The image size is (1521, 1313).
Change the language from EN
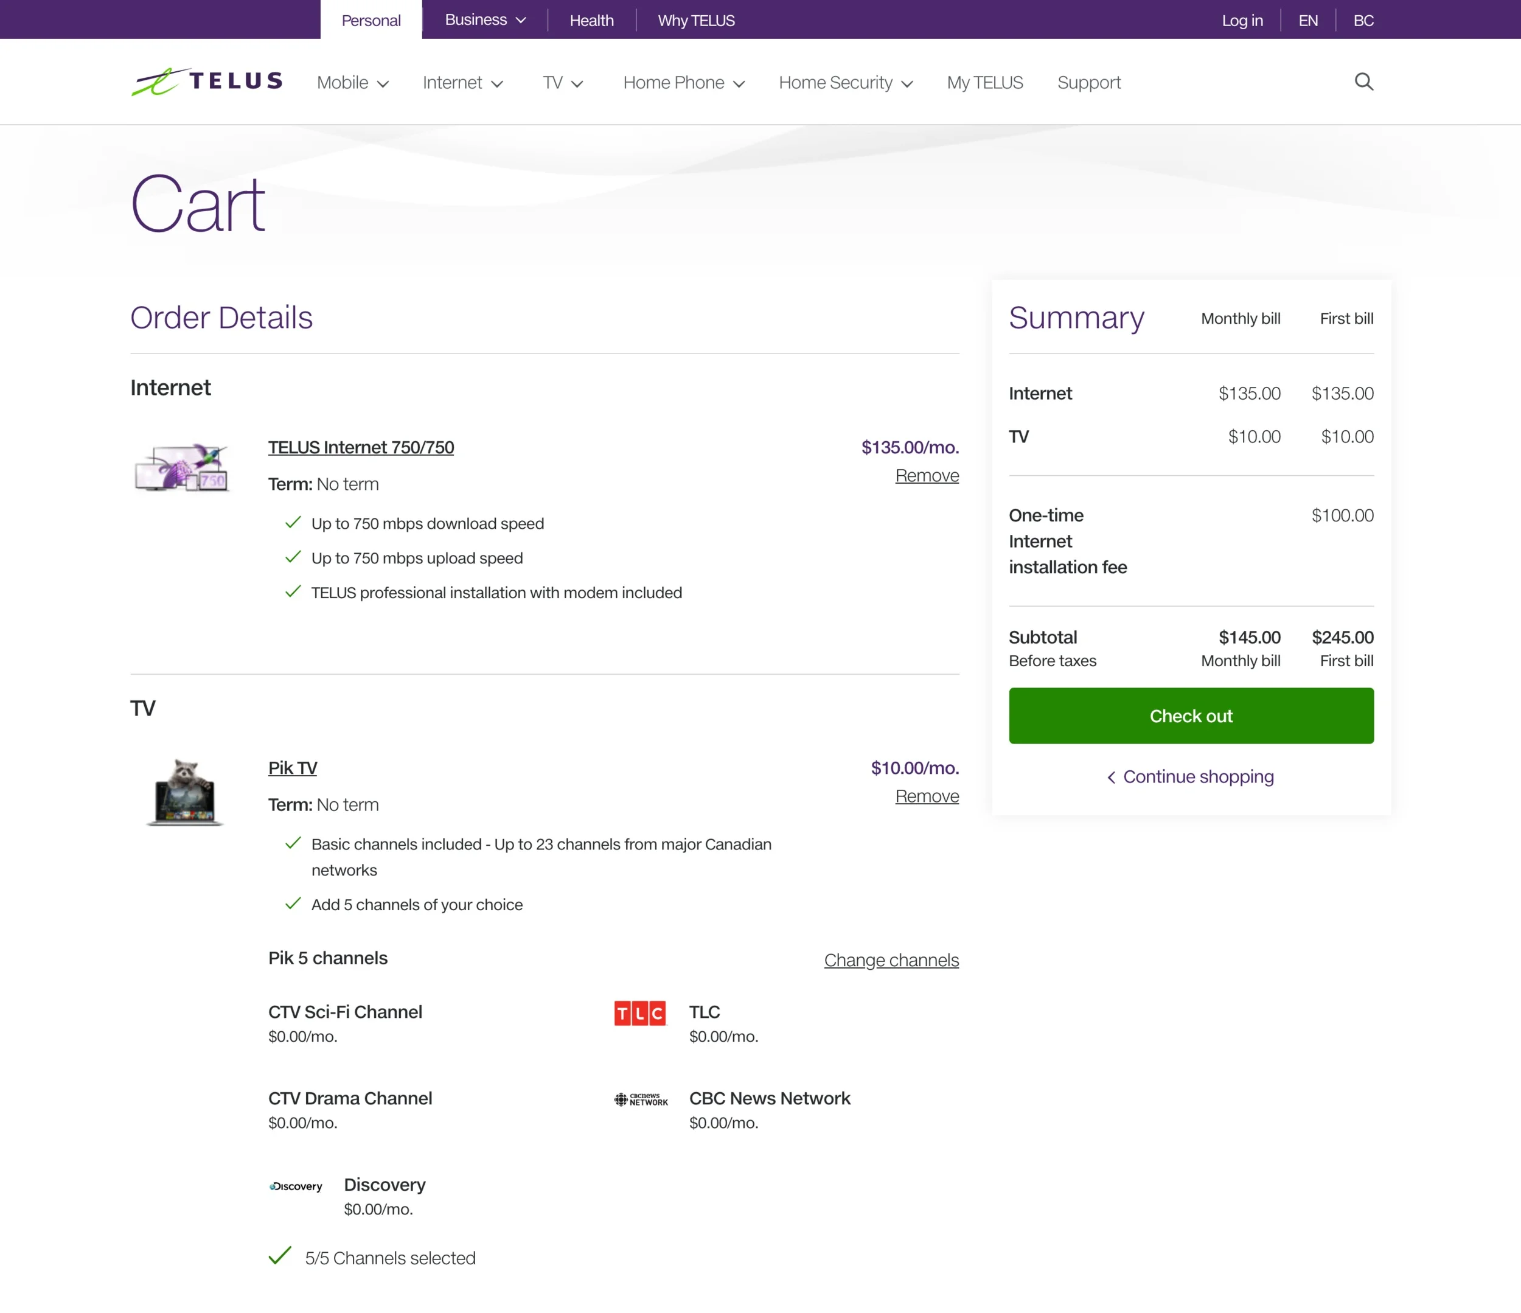(x=1307, y=21)
